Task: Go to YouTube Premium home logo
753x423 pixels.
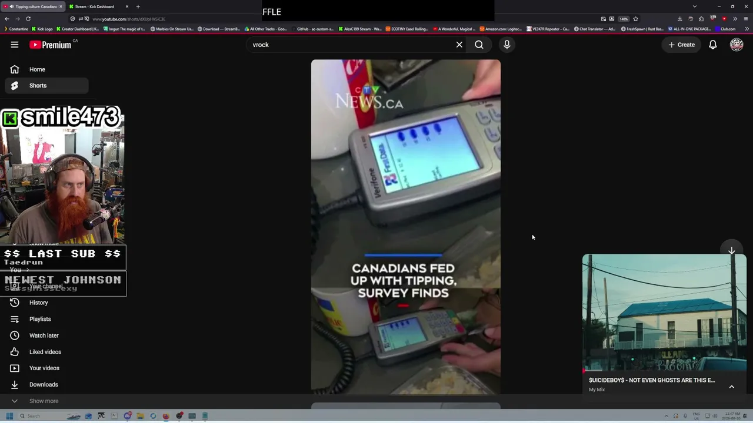Action: [51, 45]
